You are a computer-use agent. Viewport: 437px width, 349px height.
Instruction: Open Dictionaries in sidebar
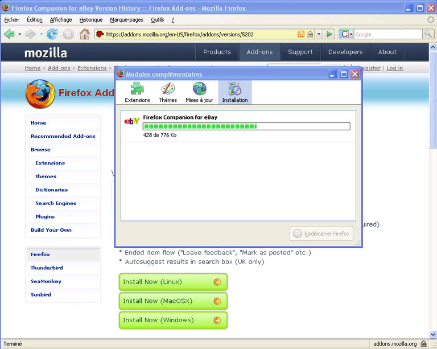(x=52, y=190)
